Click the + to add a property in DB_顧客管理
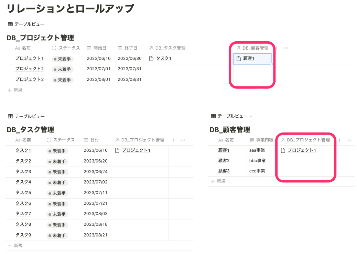The width and height of the screenshot is (357, 254). 339,140
